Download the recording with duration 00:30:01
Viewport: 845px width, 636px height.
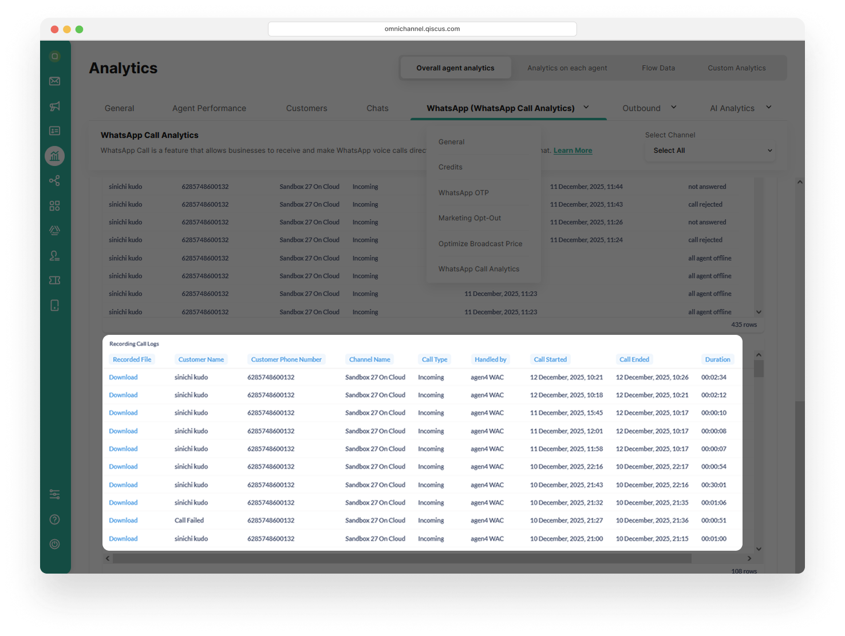123,485
